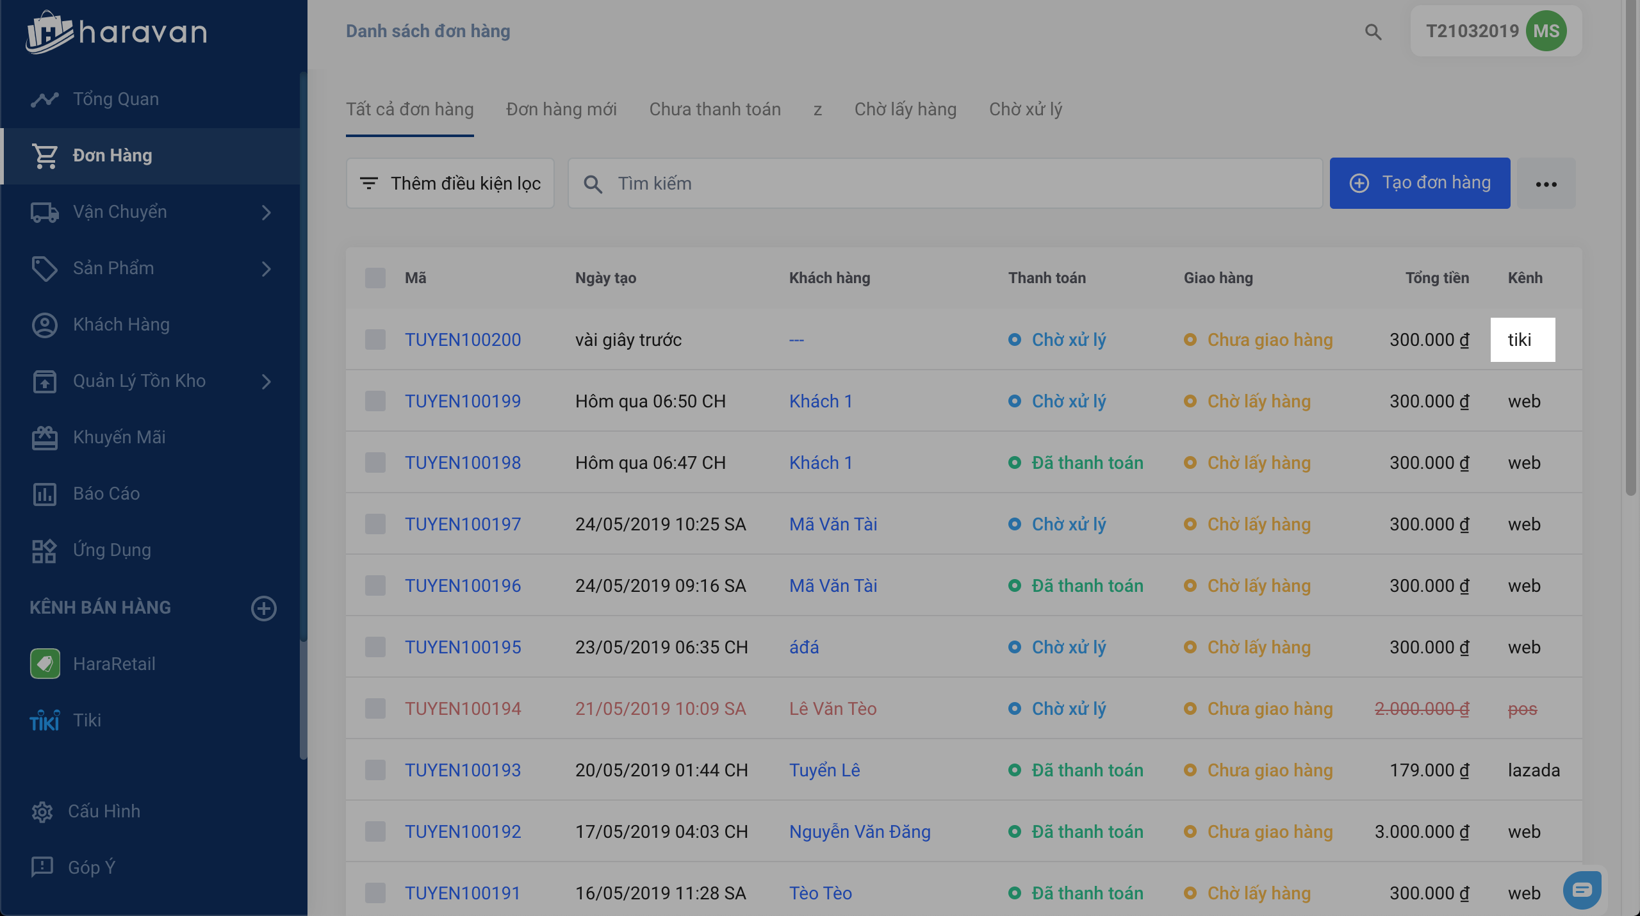Open the header search magnifier icon

[1373, 32]
